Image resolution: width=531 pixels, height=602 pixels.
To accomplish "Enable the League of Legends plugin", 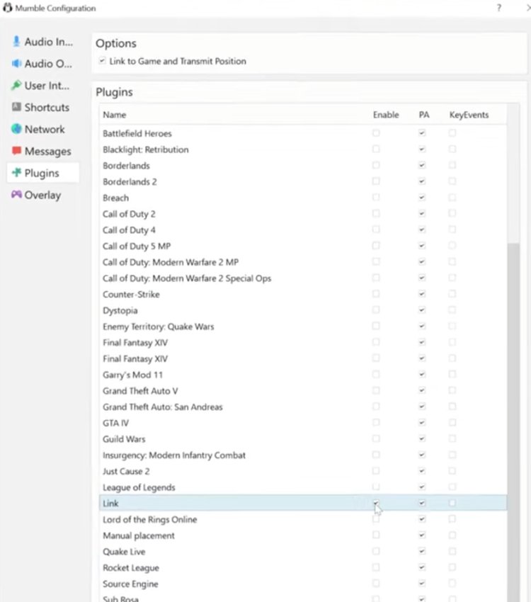I will coord(376,487).
